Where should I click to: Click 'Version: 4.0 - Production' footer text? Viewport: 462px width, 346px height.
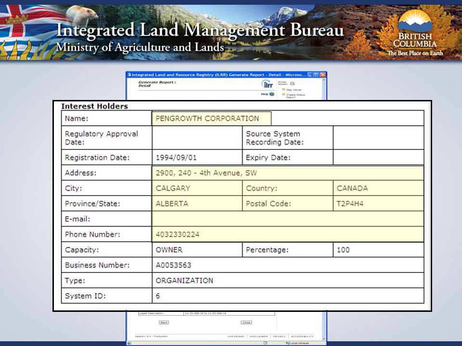click(x=152, y=336)
